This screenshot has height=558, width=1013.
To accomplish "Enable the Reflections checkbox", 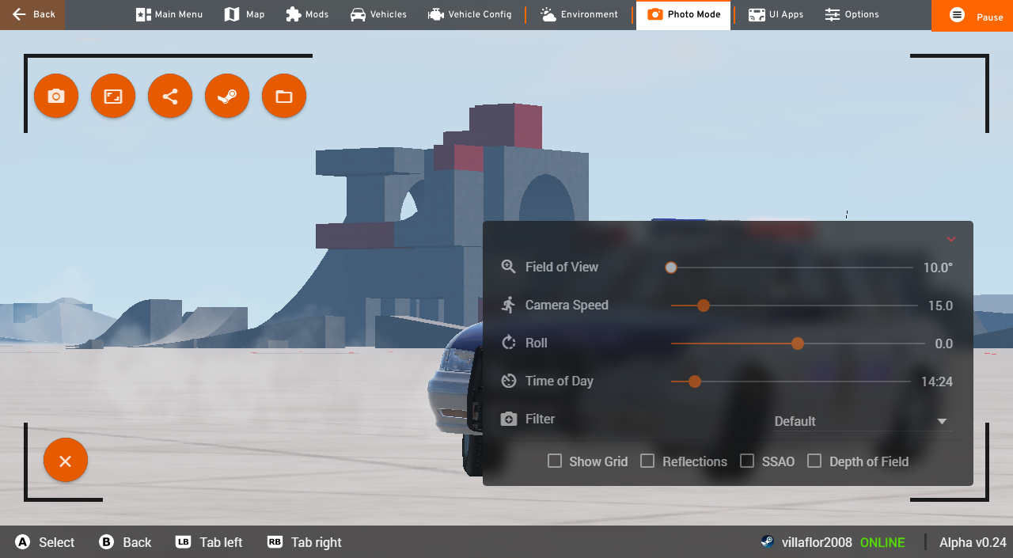I will click(x=647, y=461).
